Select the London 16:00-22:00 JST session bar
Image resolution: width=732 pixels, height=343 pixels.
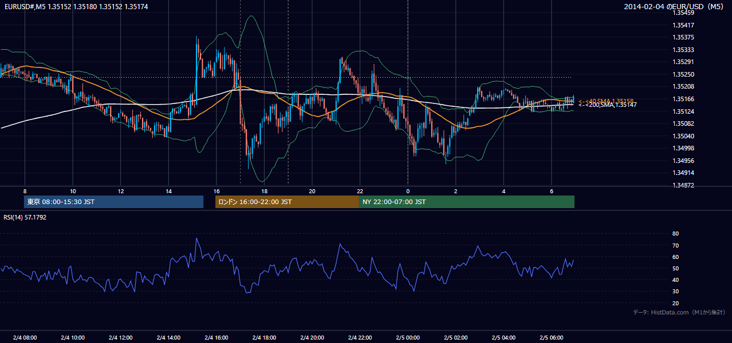click(x=287, y=202)
